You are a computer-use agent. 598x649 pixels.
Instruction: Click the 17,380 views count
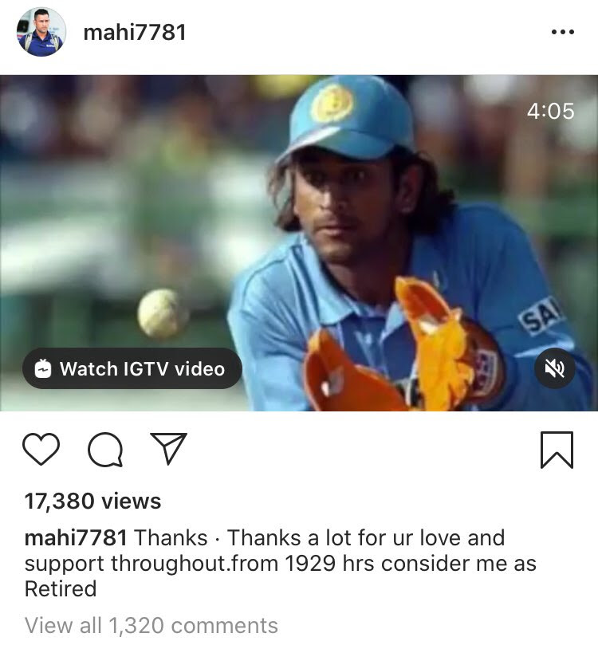[x=92, y=501]
